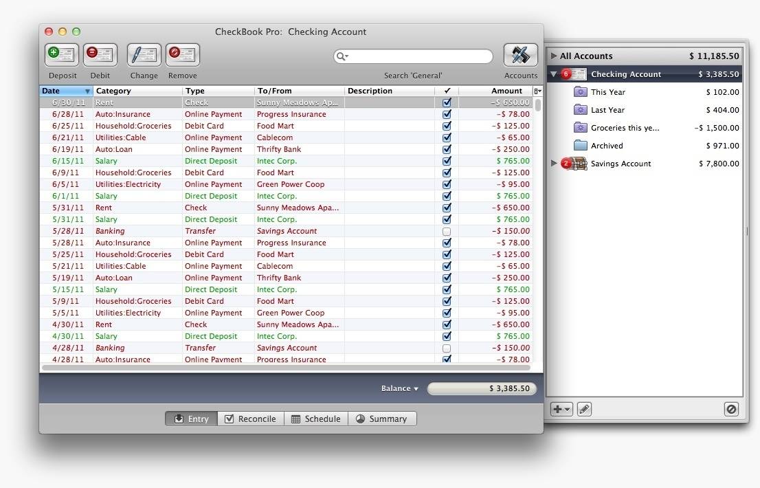Click the circular slash icon in accounts panel
Image resolution: width=760 pixels, height=488 pixels.
[x=731, y=409]
